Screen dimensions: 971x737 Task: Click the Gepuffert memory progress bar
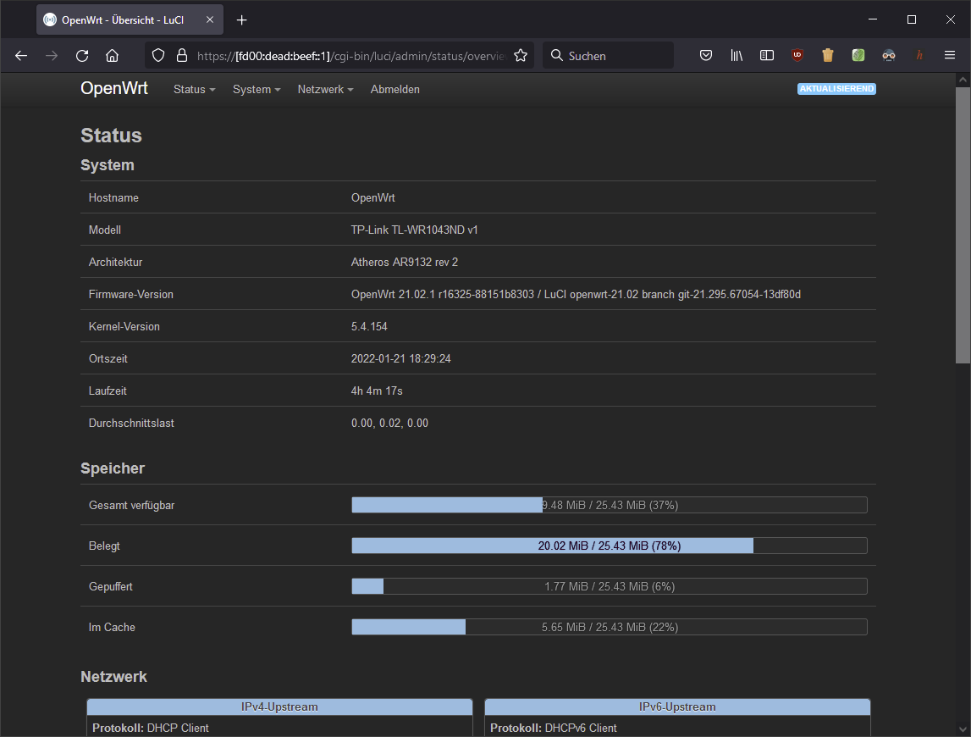pos(610,586)
